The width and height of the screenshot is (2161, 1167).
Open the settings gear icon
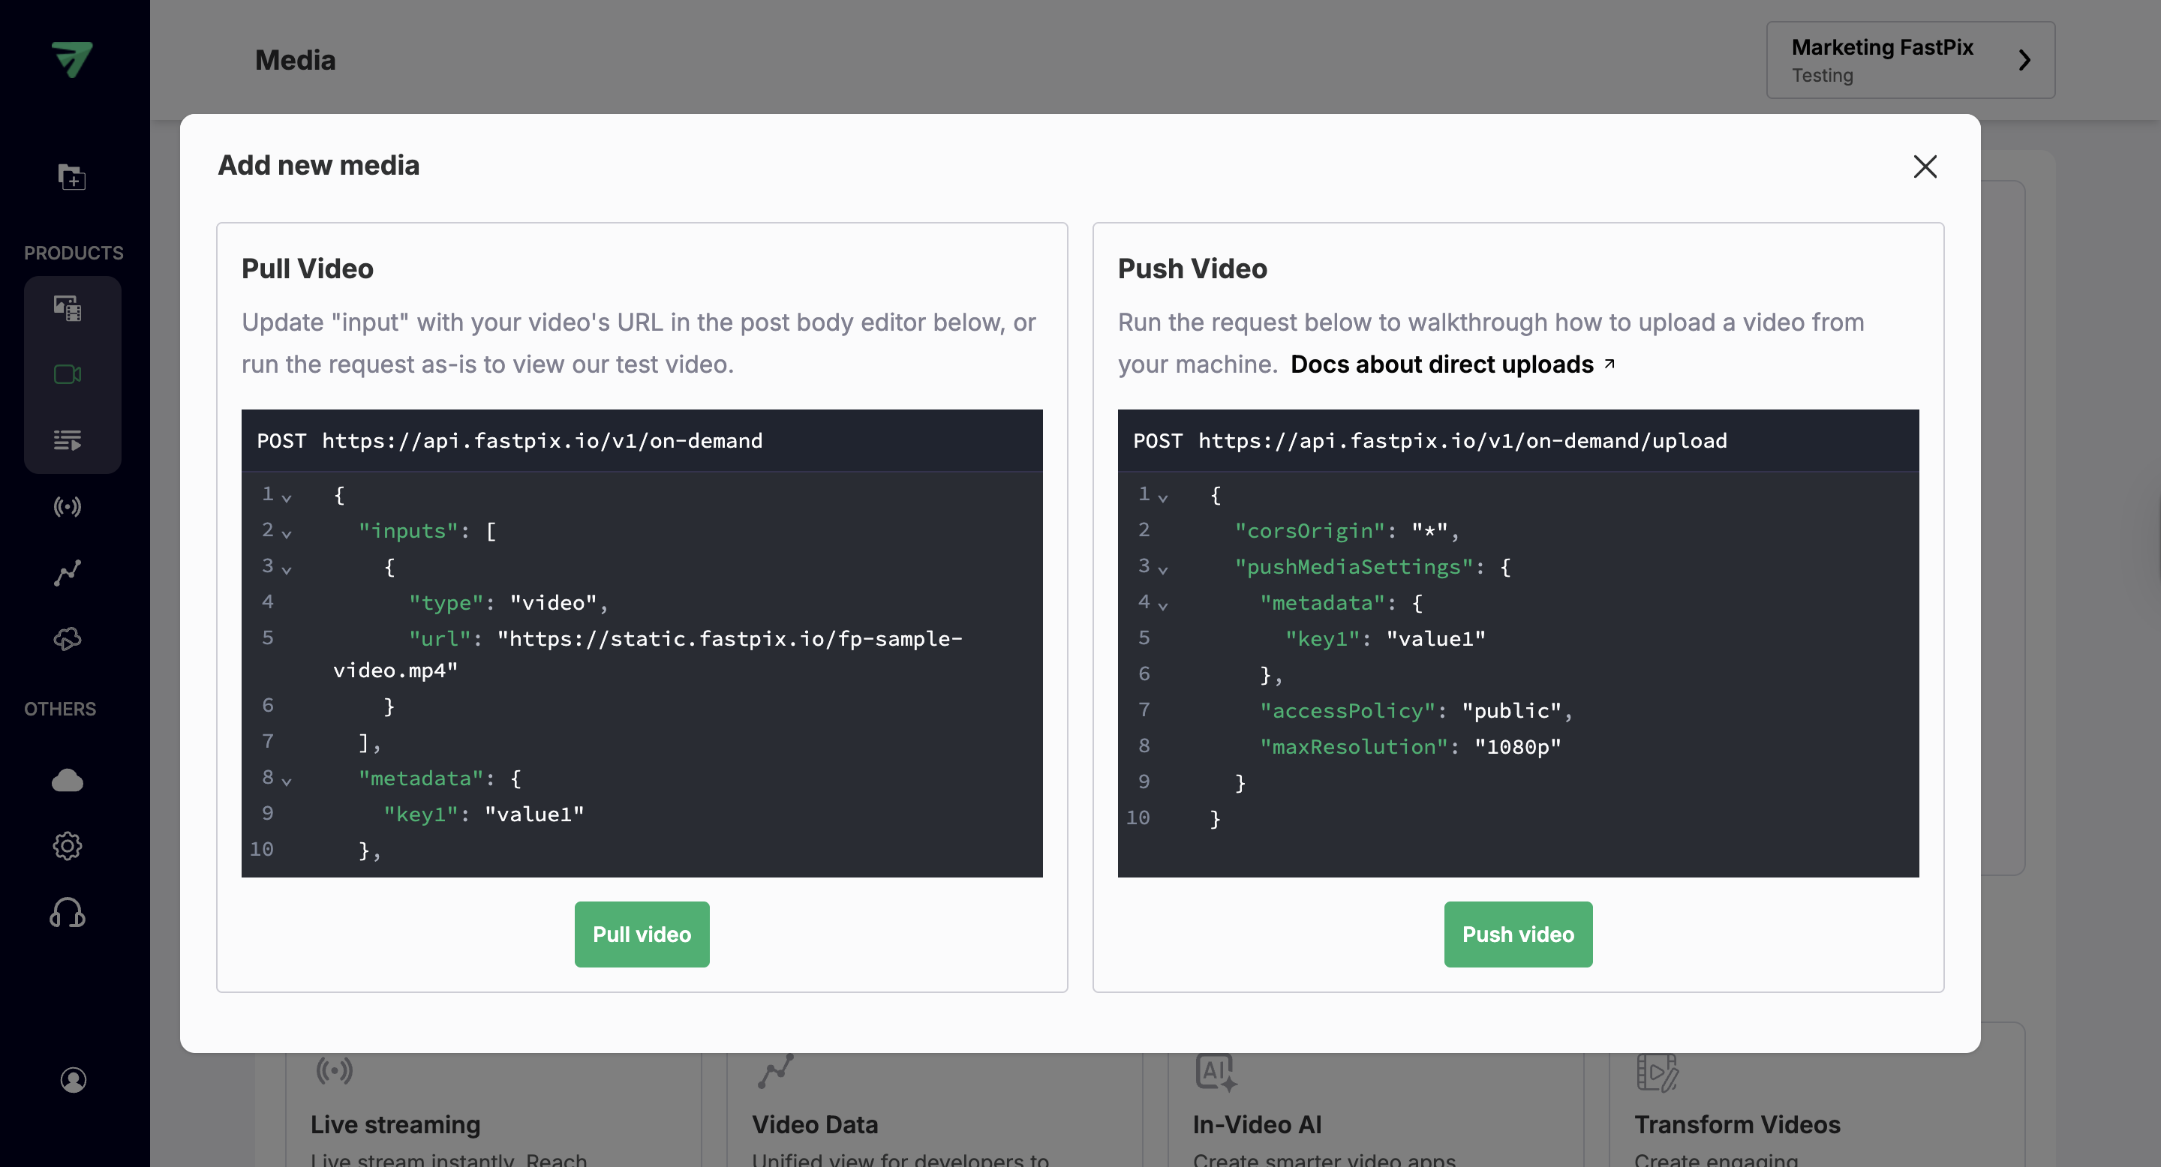click(x=67, y=846)
